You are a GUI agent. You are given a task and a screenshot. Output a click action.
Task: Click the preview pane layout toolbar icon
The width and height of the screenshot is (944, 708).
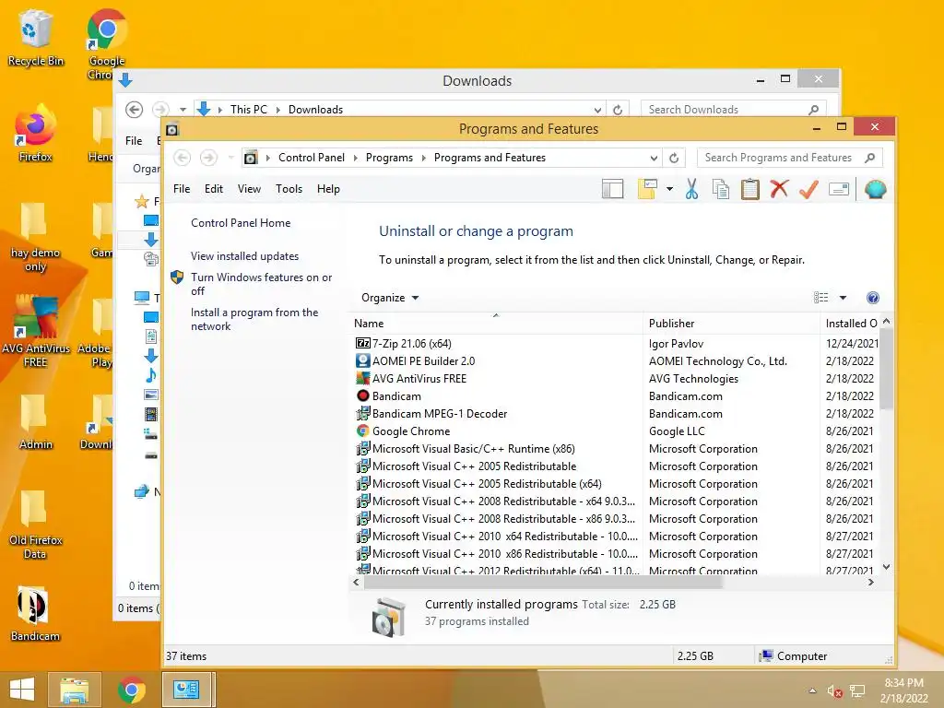tap(612, 189)
